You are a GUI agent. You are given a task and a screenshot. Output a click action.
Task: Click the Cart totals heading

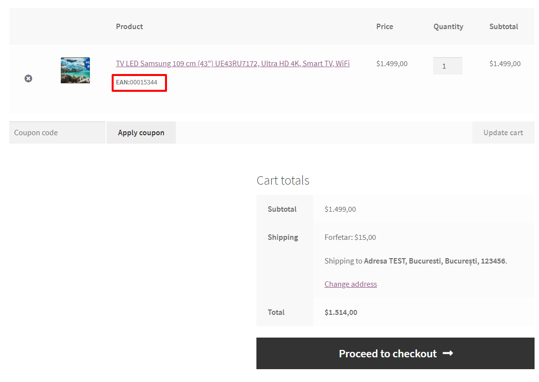pyautogui.click(x=283, y=181)
